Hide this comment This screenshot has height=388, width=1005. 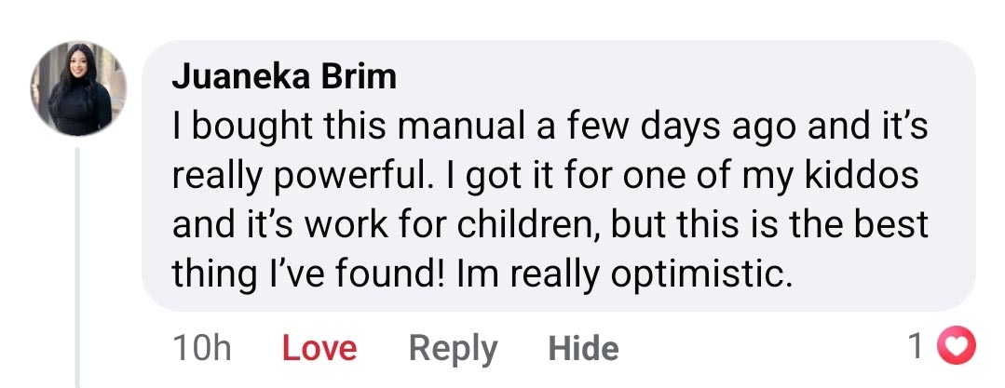click(x=583, y=349)
